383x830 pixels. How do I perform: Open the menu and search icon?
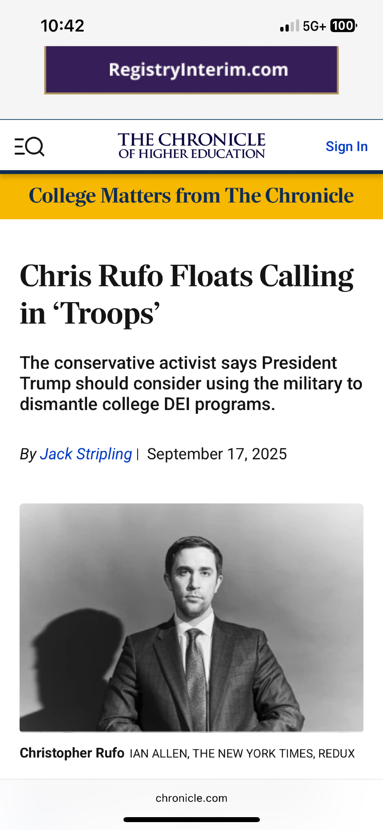(29, 146)
